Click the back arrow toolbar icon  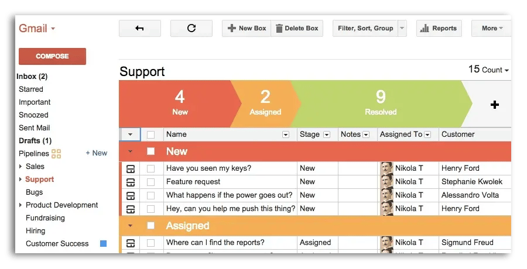click(x=139, y=28)
